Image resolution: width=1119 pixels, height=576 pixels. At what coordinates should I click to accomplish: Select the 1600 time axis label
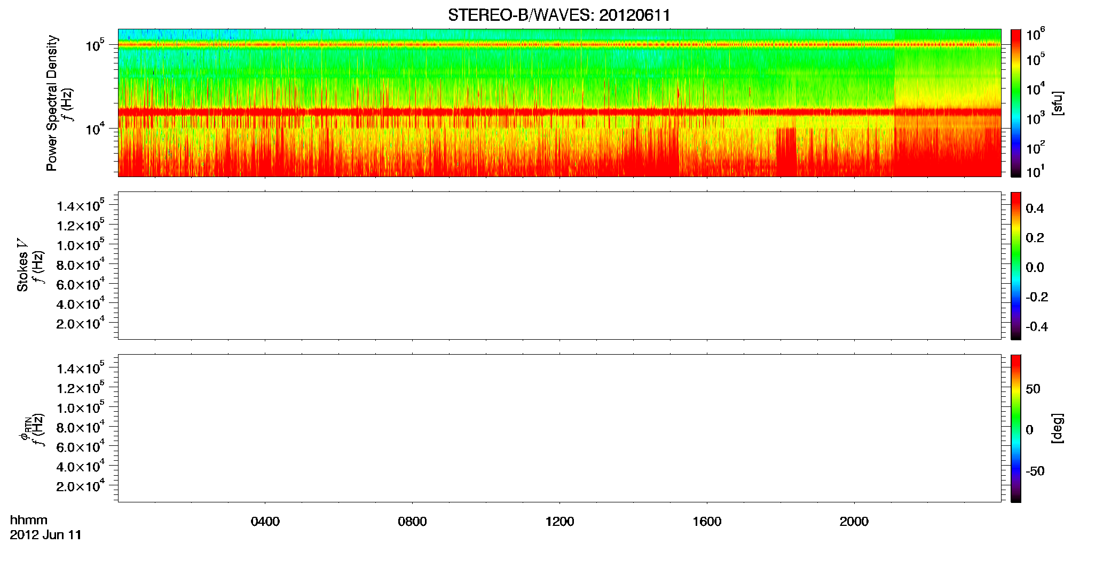point(707,522)
